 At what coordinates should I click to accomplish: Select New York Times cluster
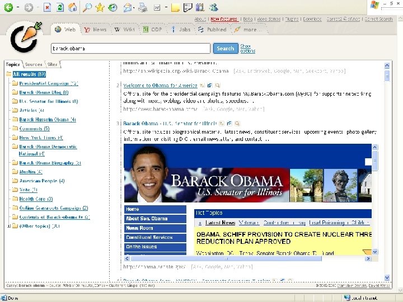(41, 138)
